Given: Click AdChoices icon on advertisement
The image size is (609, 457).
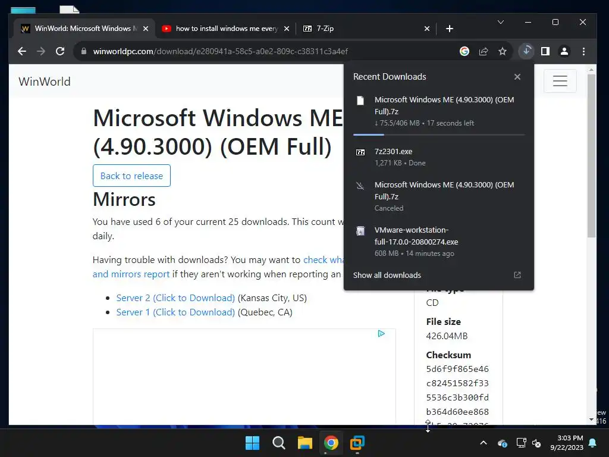Looking at the screenshot, I should point(381,333).
